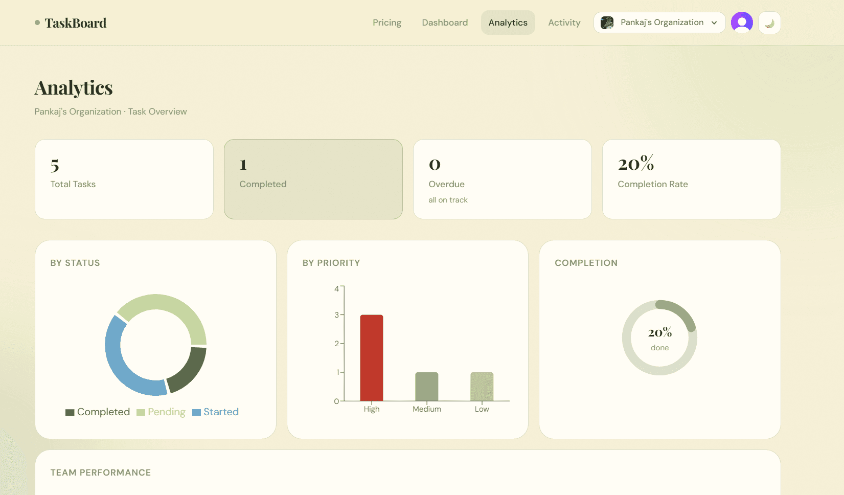
Task: Click the Pankaj's Organization · Task Overview subtitle
Action: click(x=110, y=111)
